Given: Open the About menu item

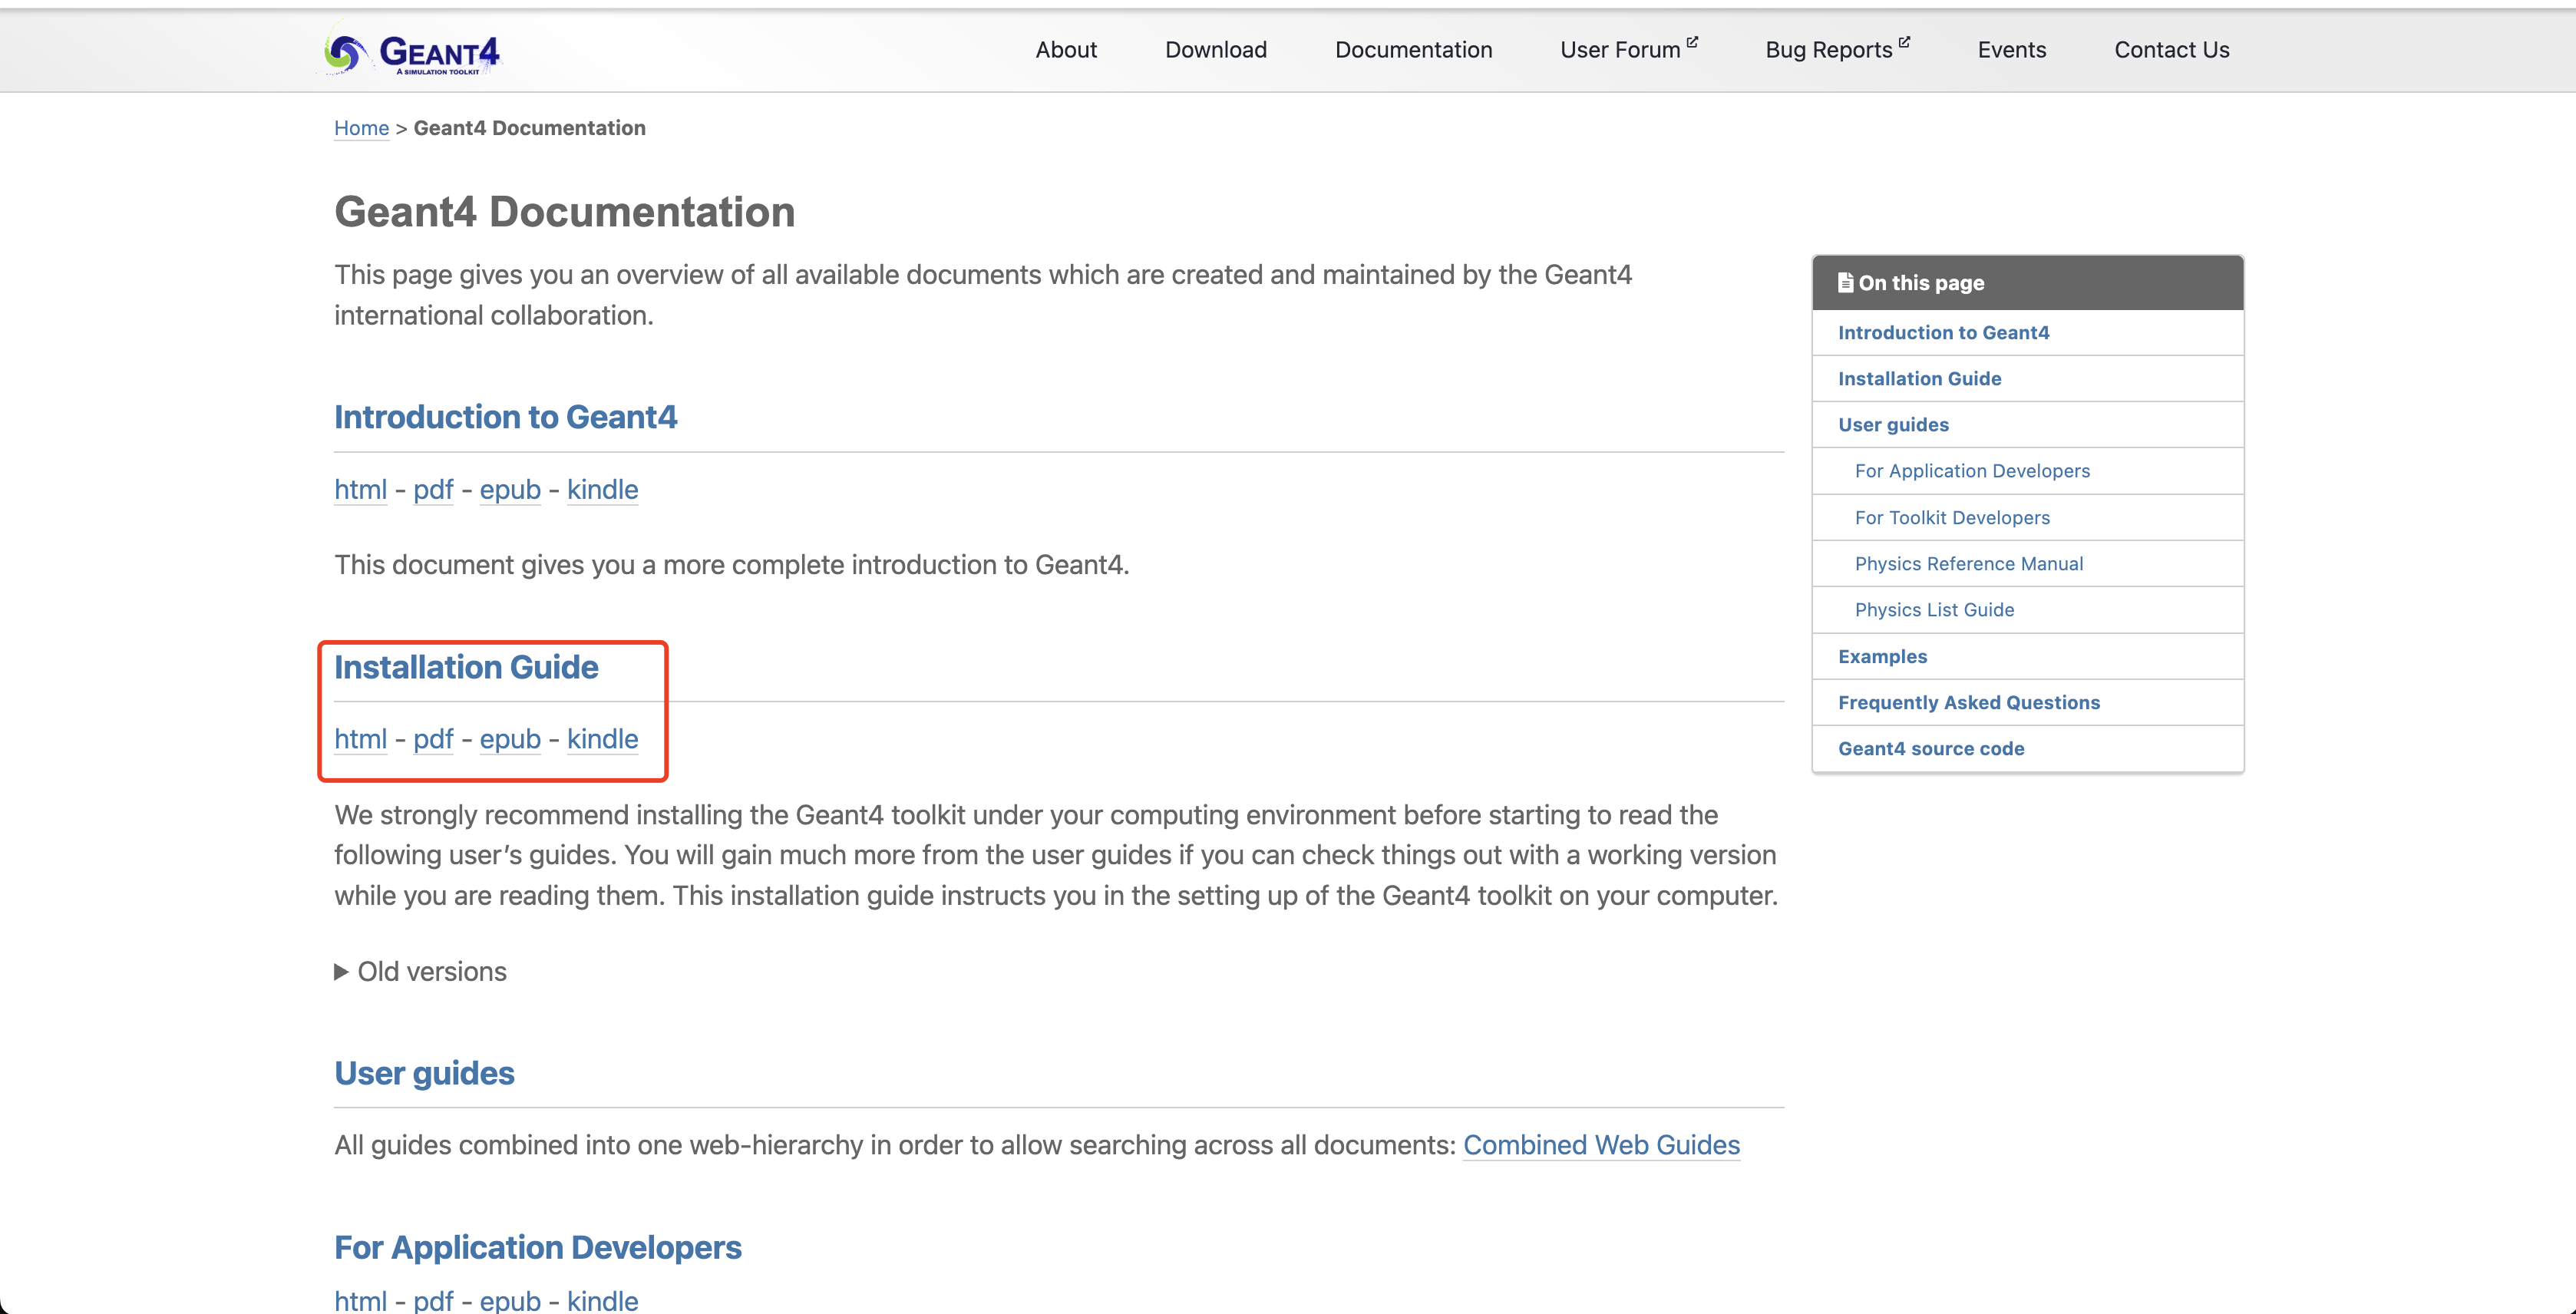Looking at the screenshot, I should [1065, 50].
